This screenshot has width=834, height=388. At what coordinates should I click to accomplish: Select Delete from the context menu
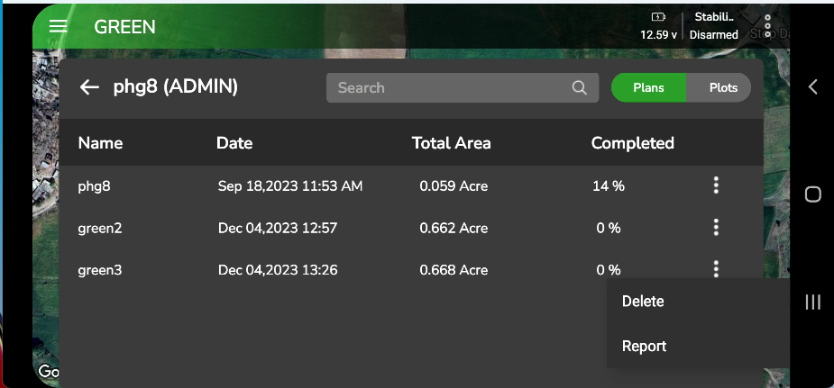pyautogui.click(x=643, y=302)
